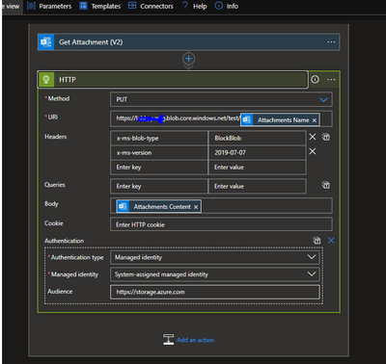386x364 pixels.
Task: Open the Help menu item
Action: (x=195, y=6)
